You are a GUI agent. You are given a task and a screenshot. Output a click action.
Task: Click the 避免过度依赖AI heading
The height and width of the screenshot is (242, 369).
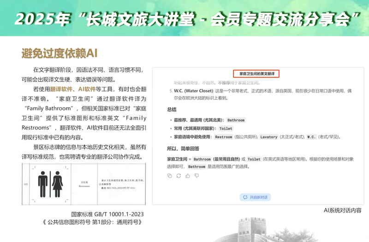[59, 53]
